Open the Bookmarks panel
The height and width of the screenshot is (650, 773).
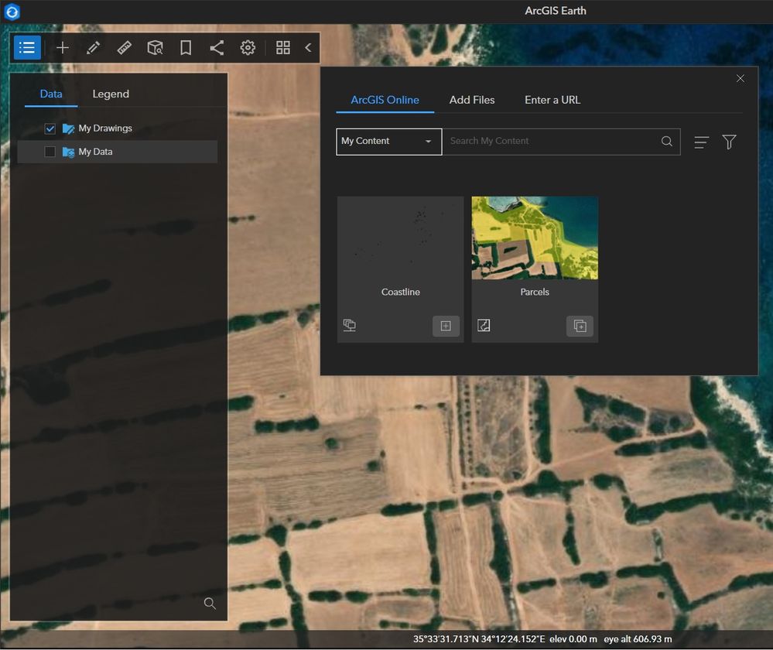186,47
